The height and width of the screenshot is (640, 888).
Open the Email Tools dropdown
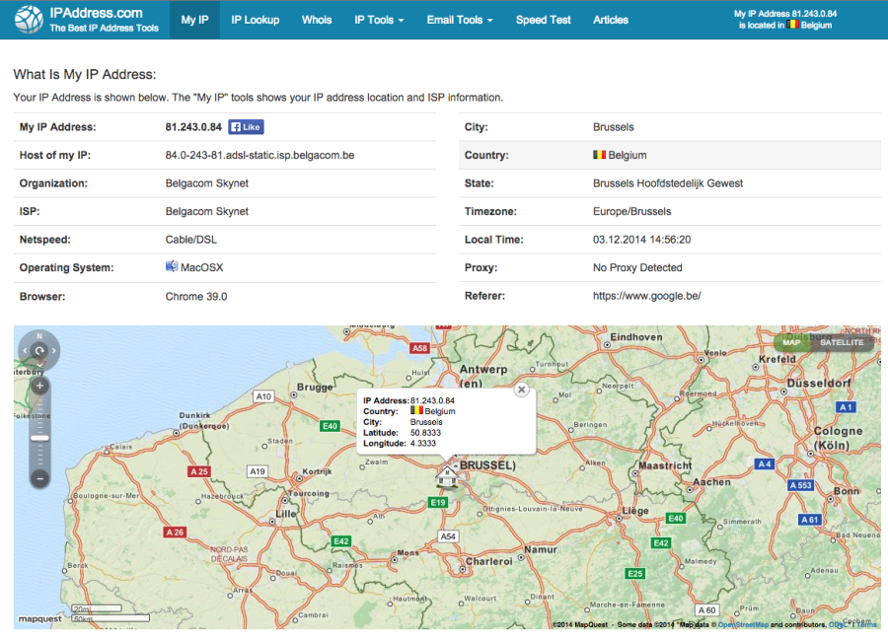point(459,19)
